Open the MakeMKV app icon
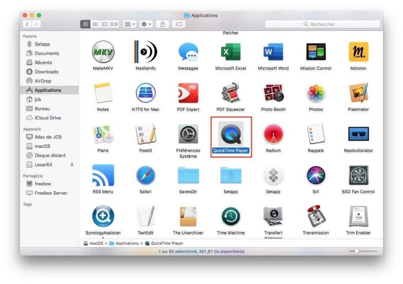 tap(103, 52)
